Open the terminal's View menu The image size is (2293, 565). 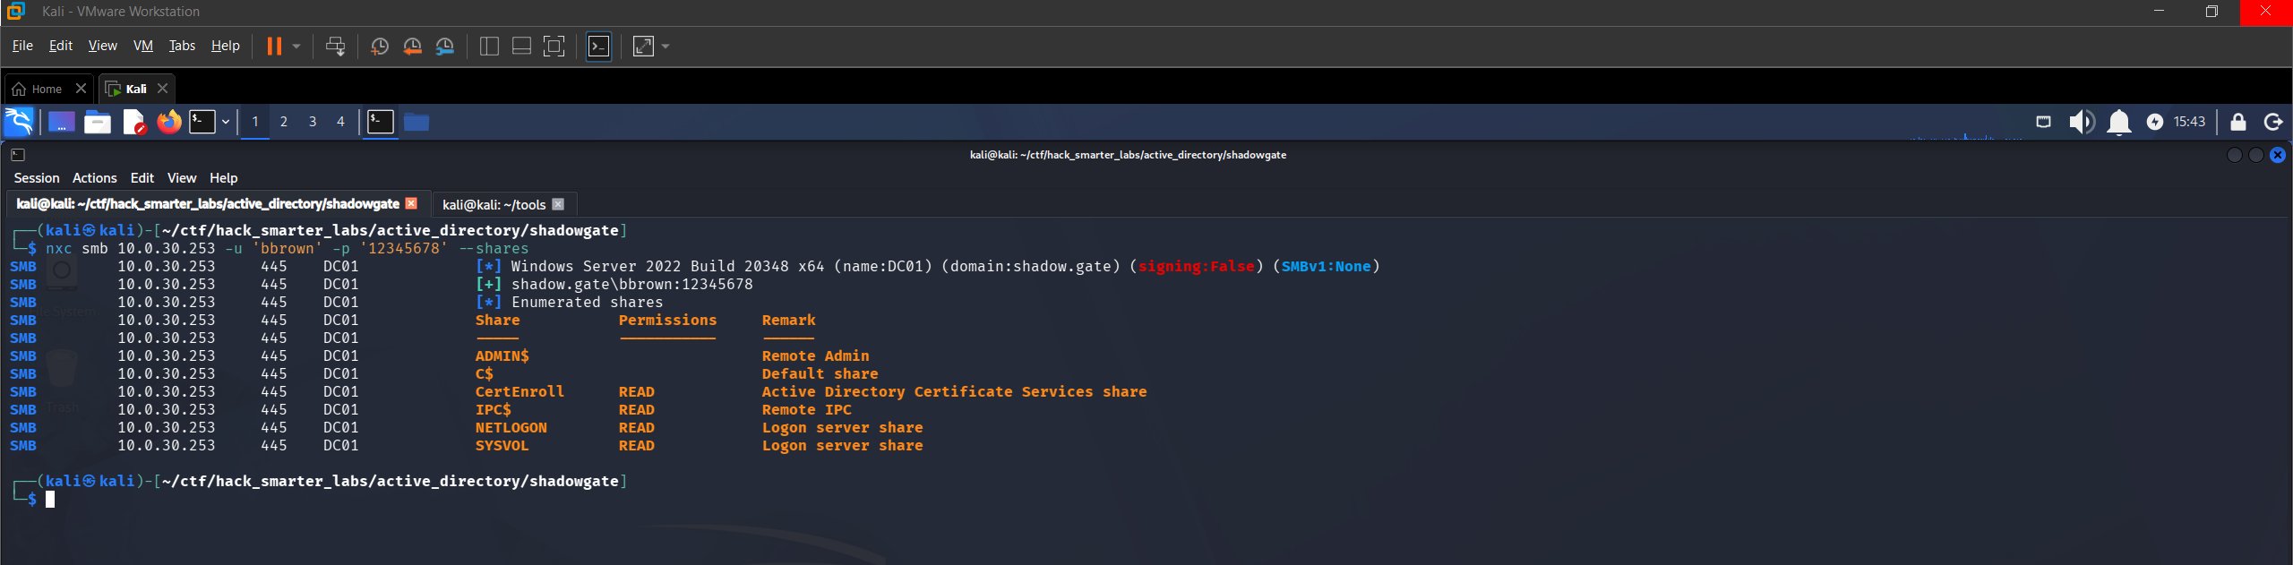pos(182,178)
